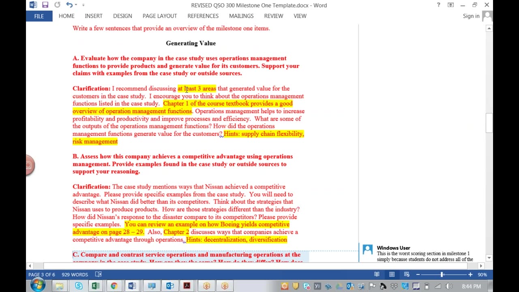Switch to Read Mode view
Screen dimensions: 519x292
point(377,275)
